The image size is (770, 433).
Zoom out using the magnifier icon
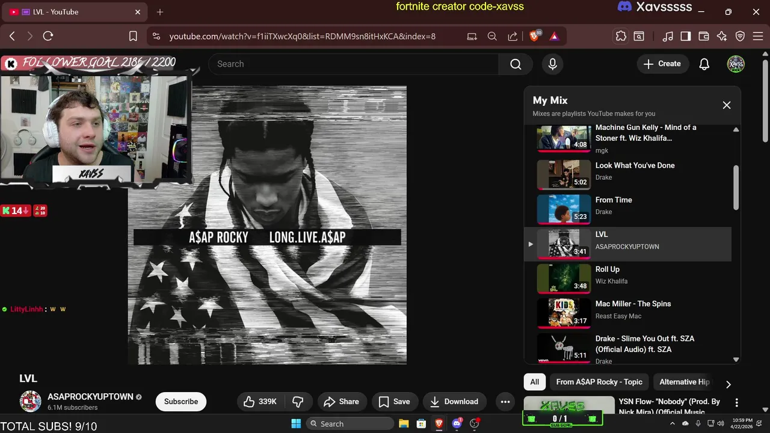492,36
